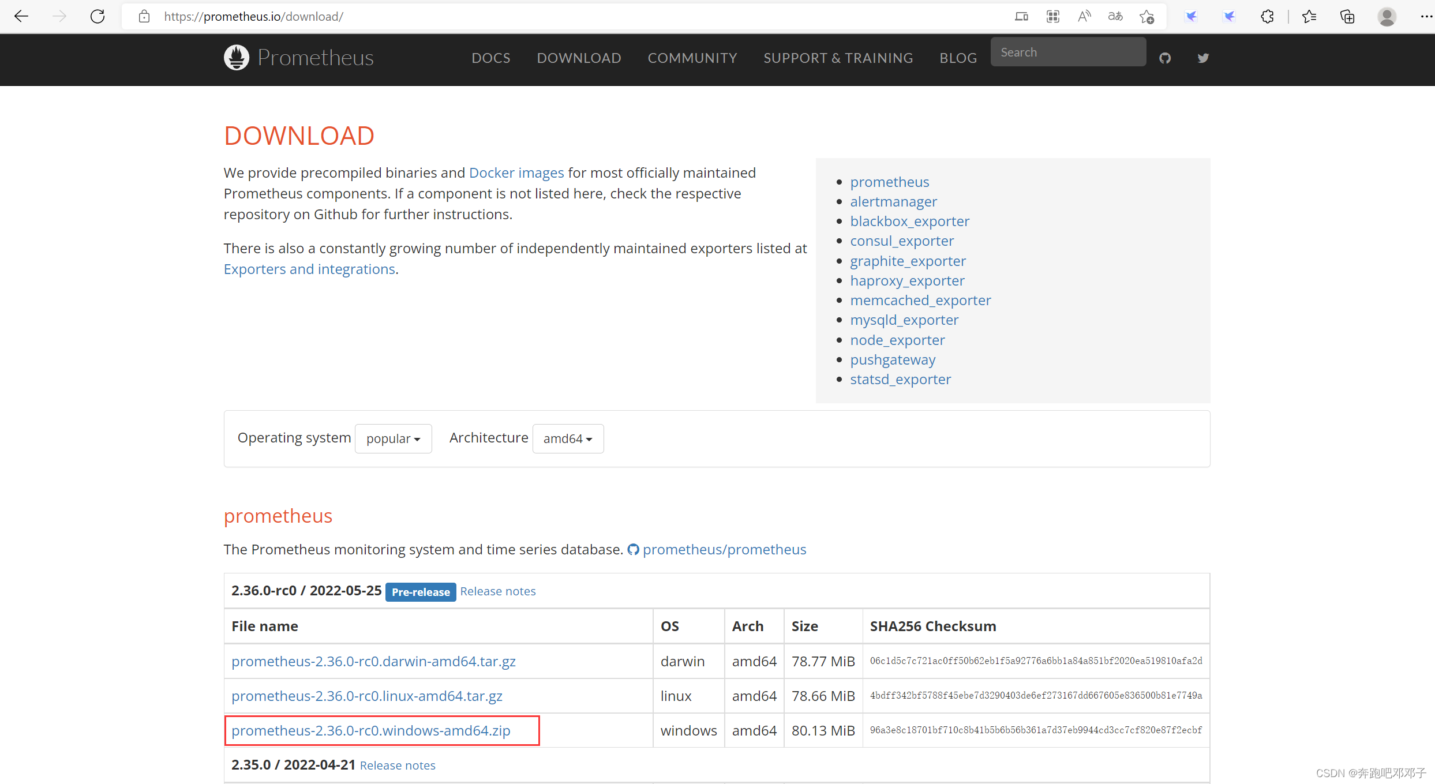Select the linux row SHA256 checksum
Screen dimensions: 1435x784
(1036, 696)
